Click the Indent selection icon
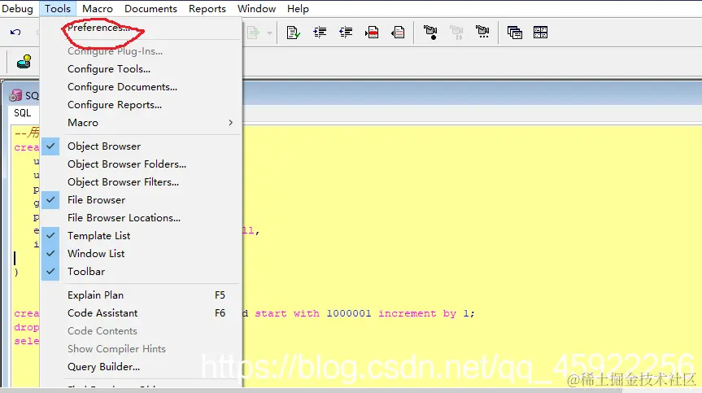Image resolution: width=702 pixels, height=393 pixels. click(x=320, y=33)
